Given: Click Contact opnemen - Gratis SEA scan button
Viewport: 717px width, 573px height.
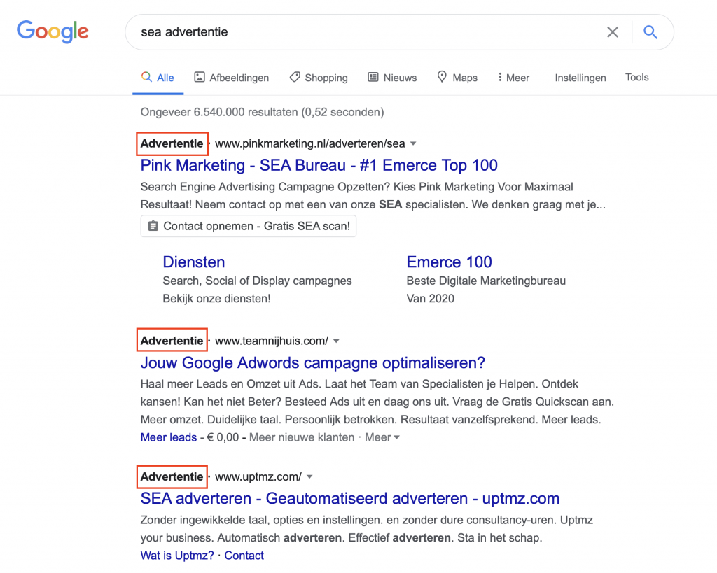Looking at the screenshot, I should [249, 226].
